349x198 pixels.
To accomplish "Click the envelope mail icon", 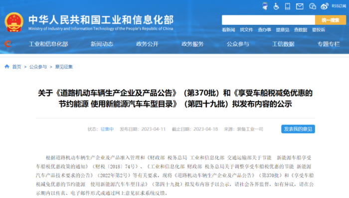I will point(300,6).
